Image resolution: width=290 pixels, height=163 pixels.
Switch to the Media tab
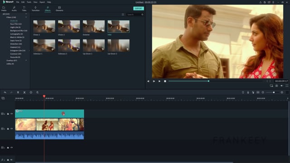[x=4, y=9]
